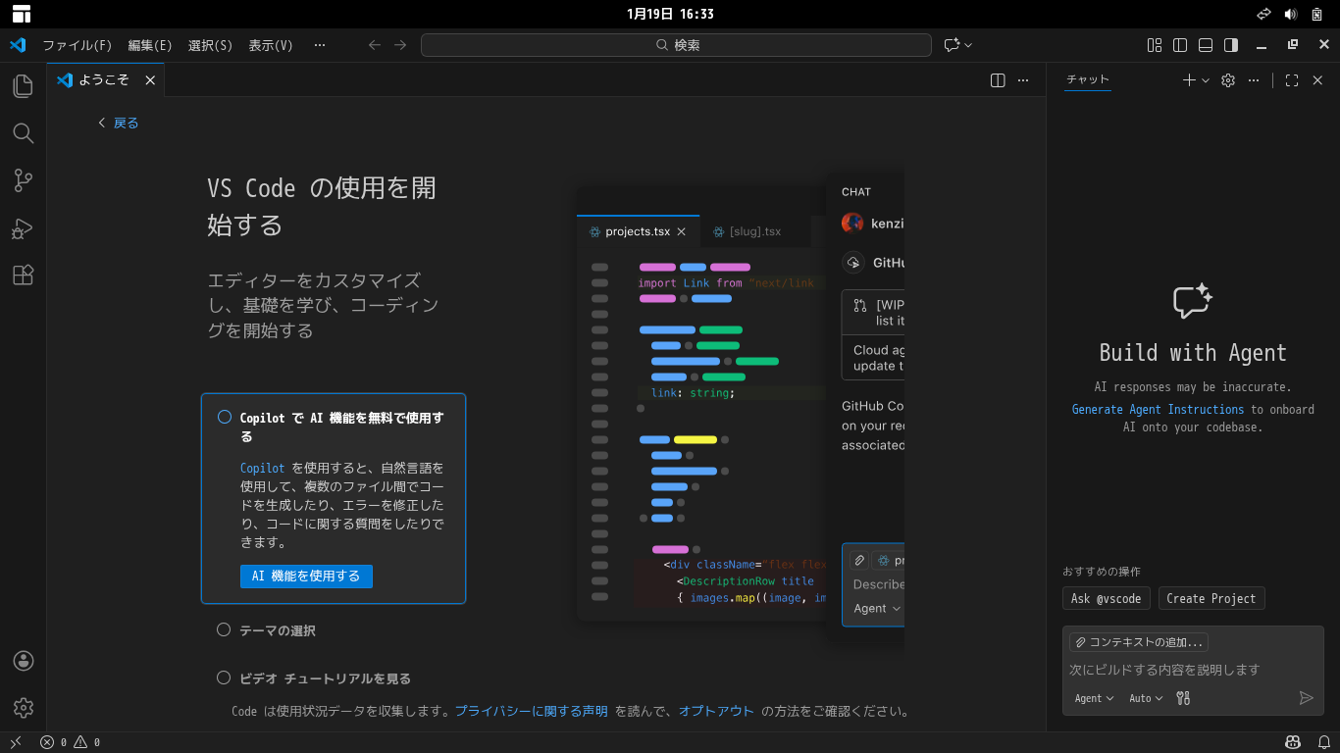Screen dimensions: 1340x753
Task: Select the Search icon in activity bar
Action: [x=23, y=133]
